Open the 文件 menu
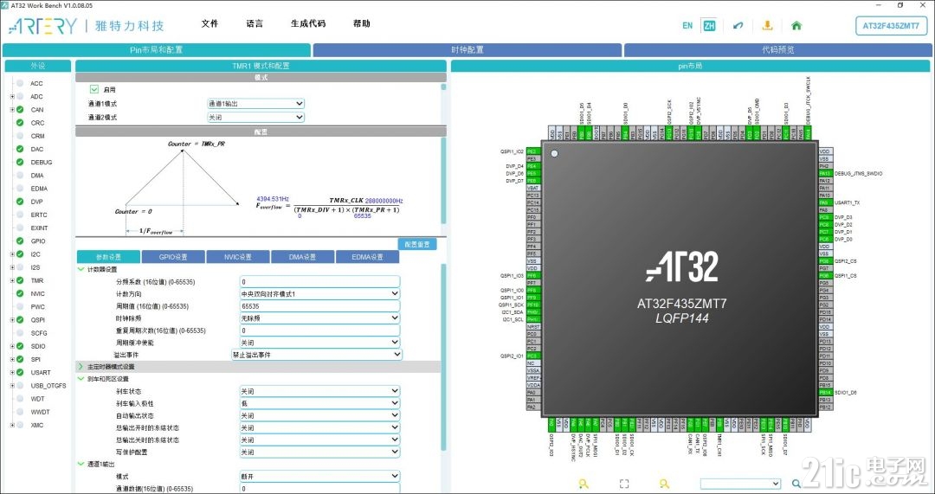Image resolution: width=935 pixels, height=494 pixels. pos(210,24)
